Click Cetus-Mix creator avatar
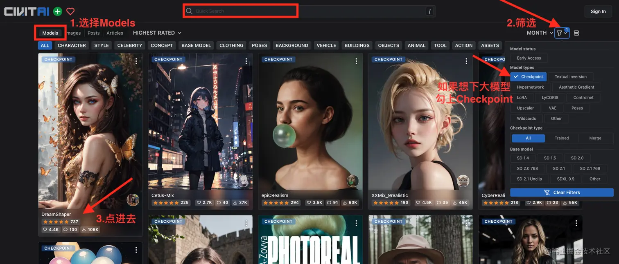 point(243,181)
